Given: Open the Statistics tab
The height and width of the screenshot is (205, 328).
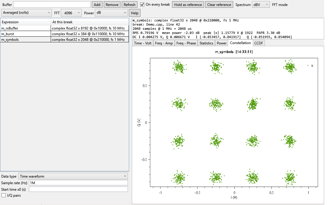Looking at the screenshot, I should 206,43.
